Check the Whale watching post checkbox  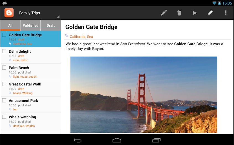(4, 117)
